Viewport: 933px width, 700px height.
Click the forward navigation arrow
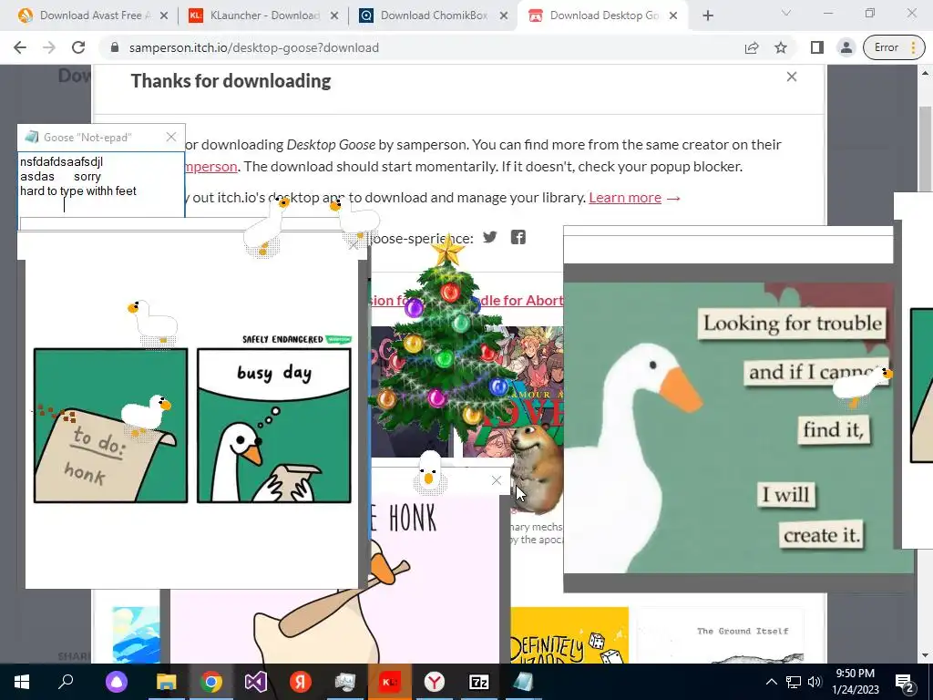click(x=49, y=47)
